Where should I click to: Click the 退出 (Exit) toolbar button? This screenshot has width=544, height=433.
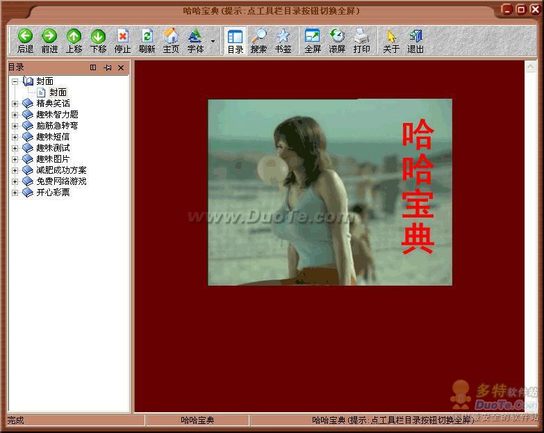(415, 41)
